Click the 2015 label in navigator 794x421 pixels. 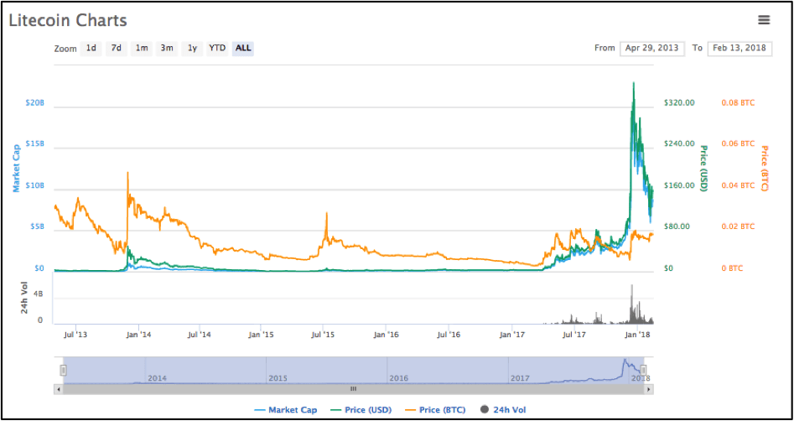[x=278, y=378]
